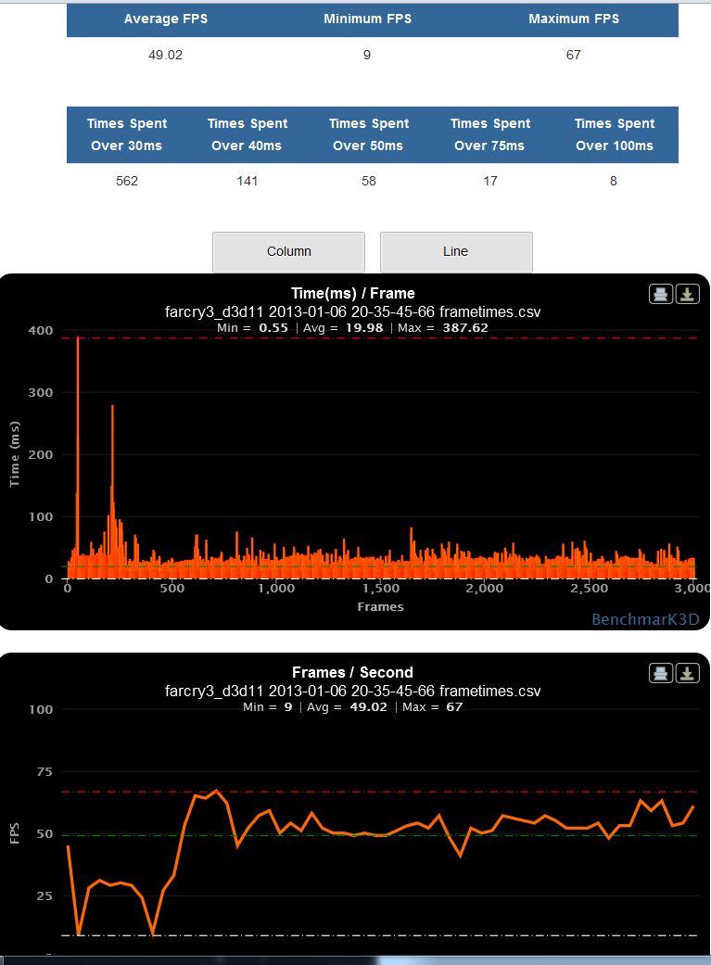Image resolution: width=711 pixels, height=965 pixels.
Task: Click the maximum FPS value 67 in table
Action: pyautogui.click(x=573, y=55)
